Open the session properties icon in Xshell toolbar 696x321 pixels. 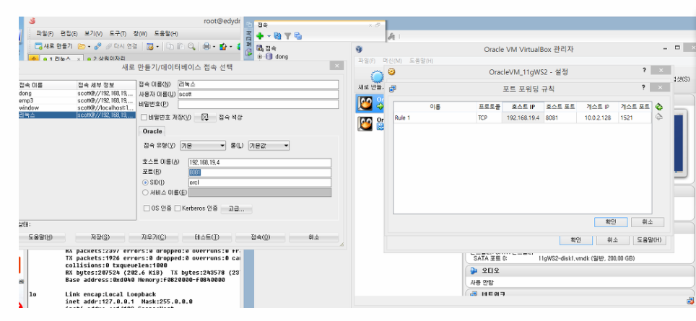click(x=150, y=46)
